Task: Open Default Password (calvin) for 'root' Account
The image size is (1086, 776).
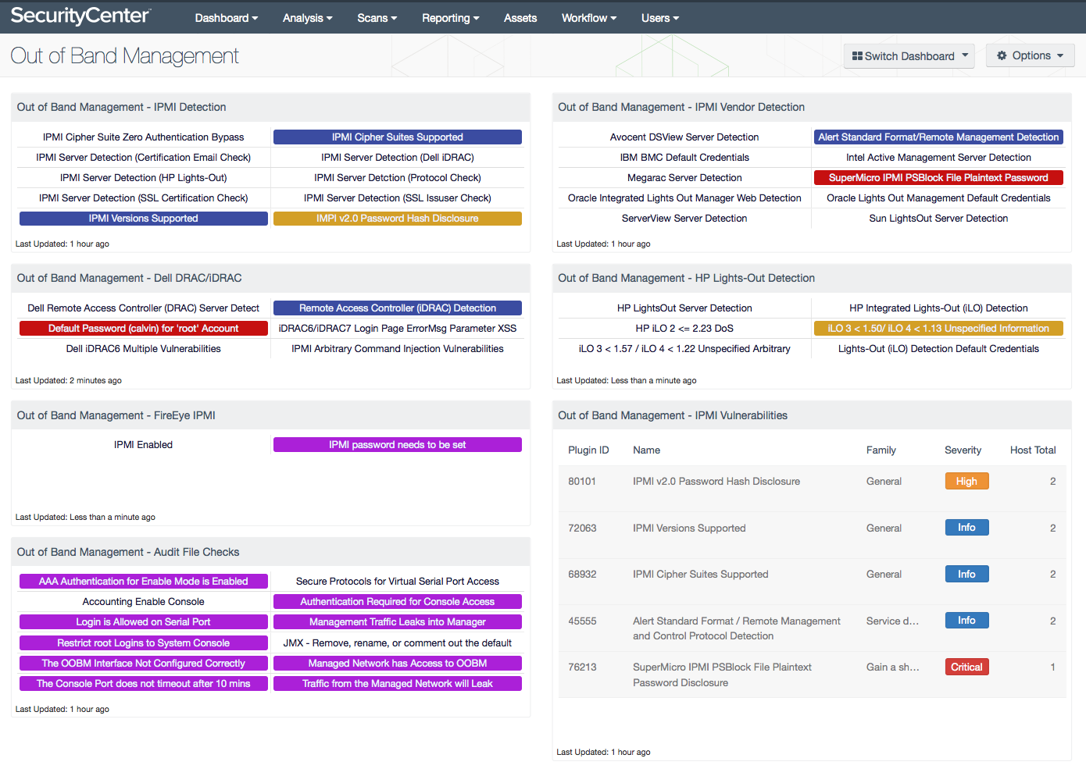Action: [144, 329]
